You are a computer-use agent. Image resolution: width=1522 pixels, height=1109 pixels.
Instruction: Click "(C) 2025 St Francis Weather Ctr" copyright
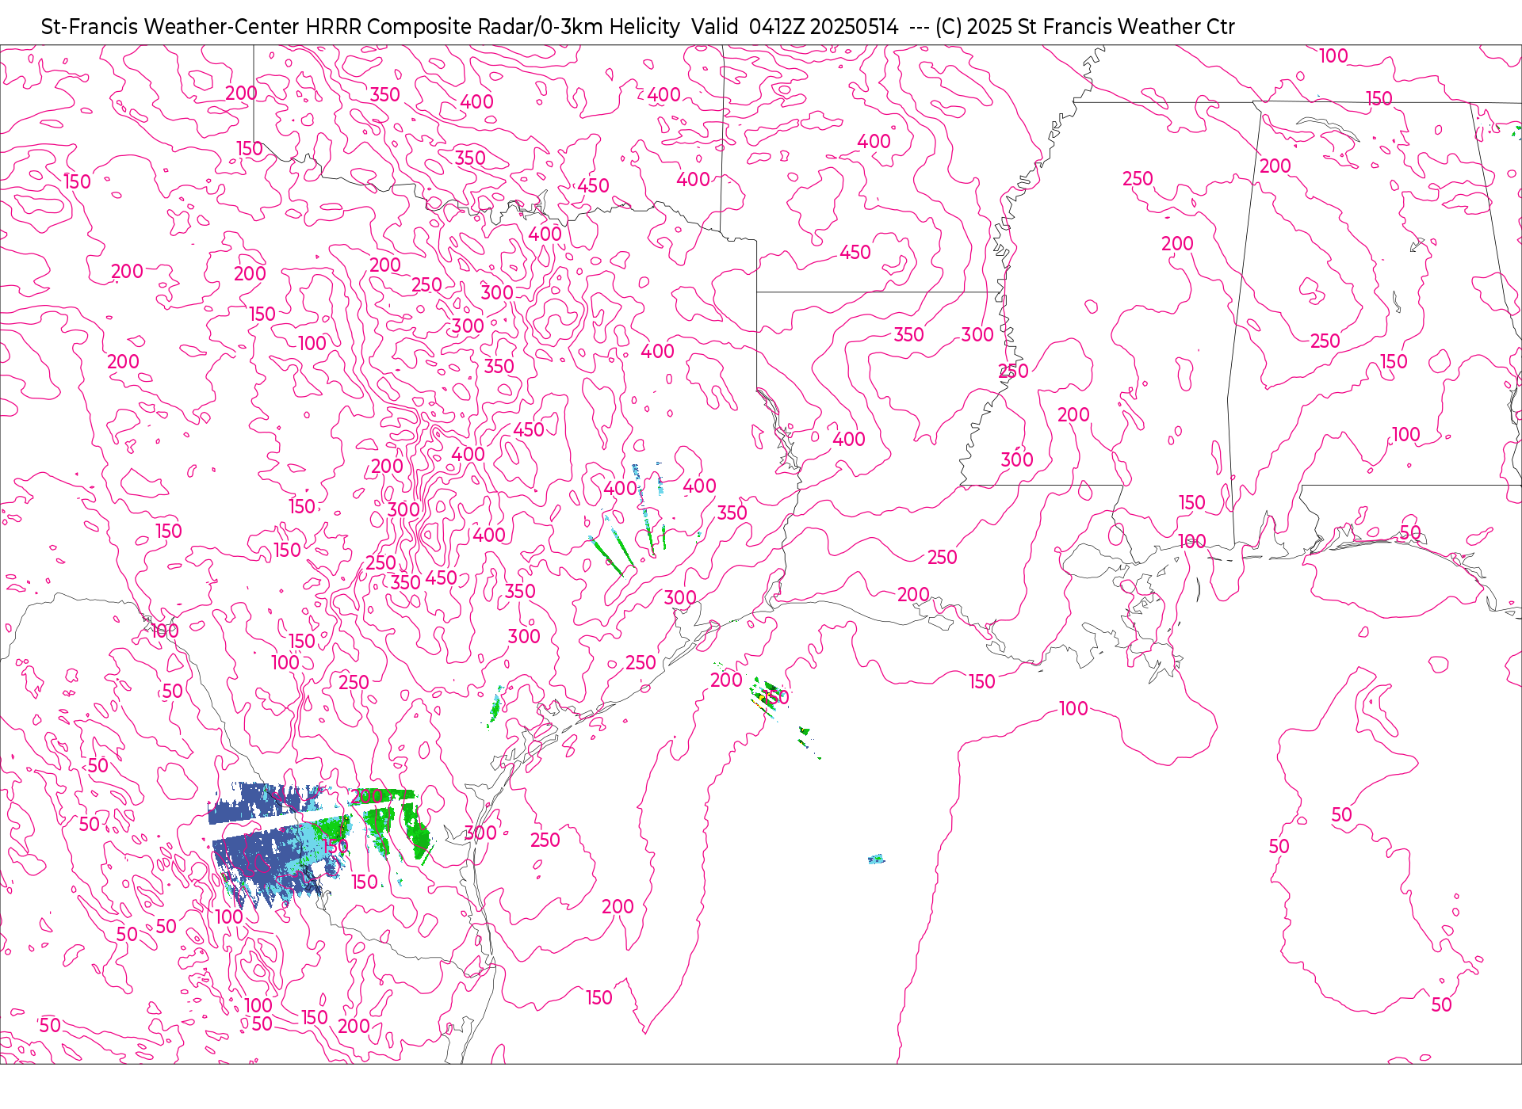pos(1084,27)
